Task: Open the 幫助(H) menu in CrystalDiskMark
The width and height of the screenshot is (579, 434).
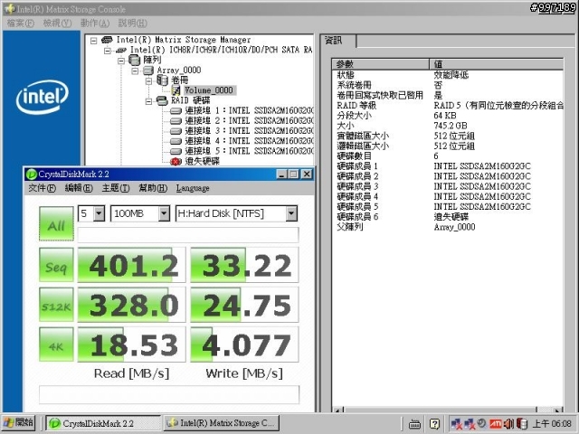Action: (x=153, y=188)
